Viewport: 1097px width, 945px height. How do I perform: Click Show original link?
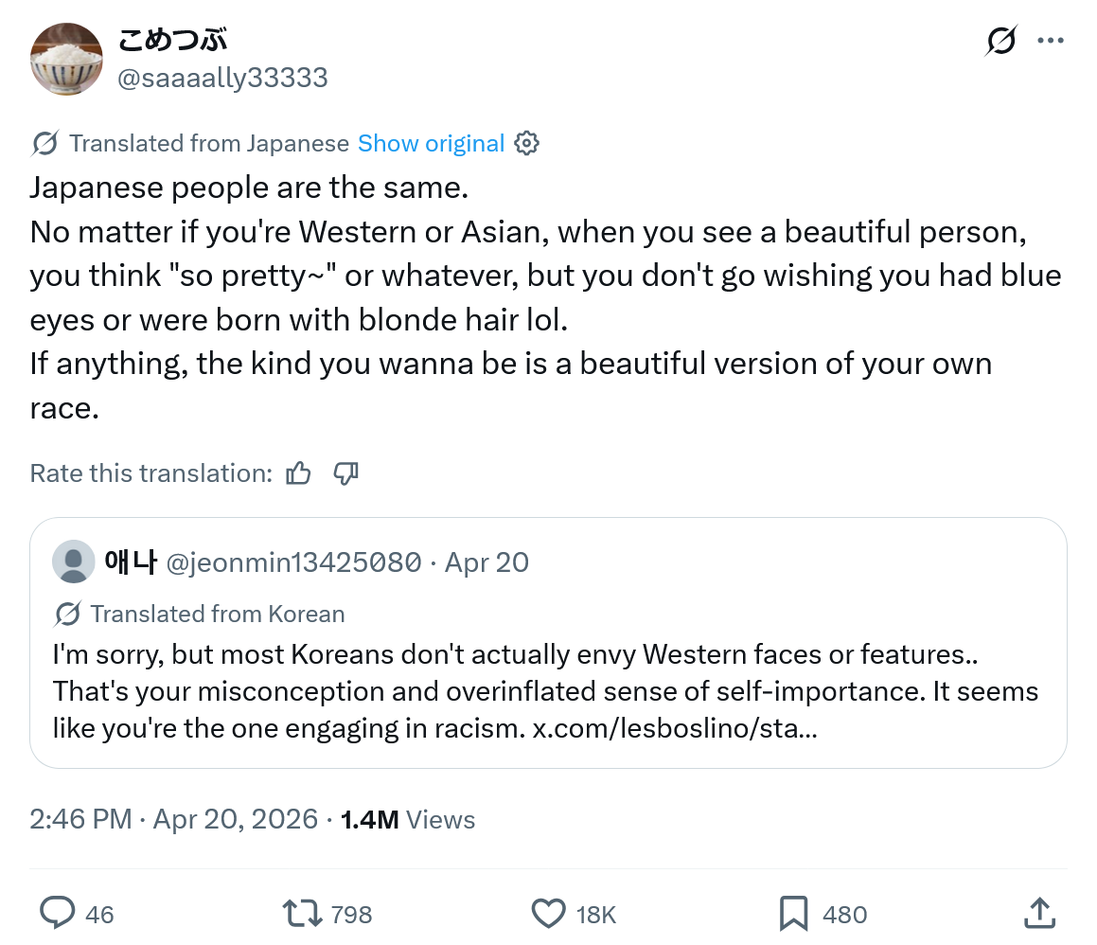tap(431, 144)
